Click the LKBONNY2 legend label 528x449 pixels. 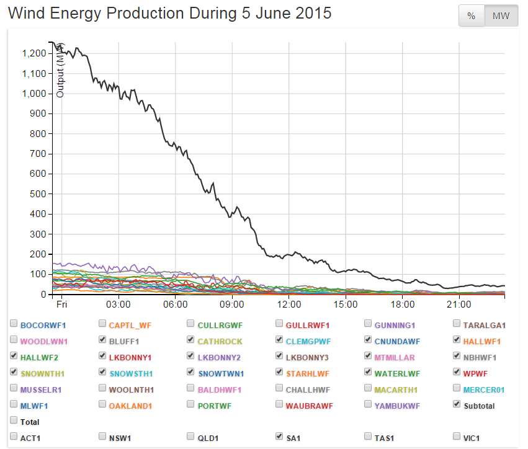tap(219, 357)
